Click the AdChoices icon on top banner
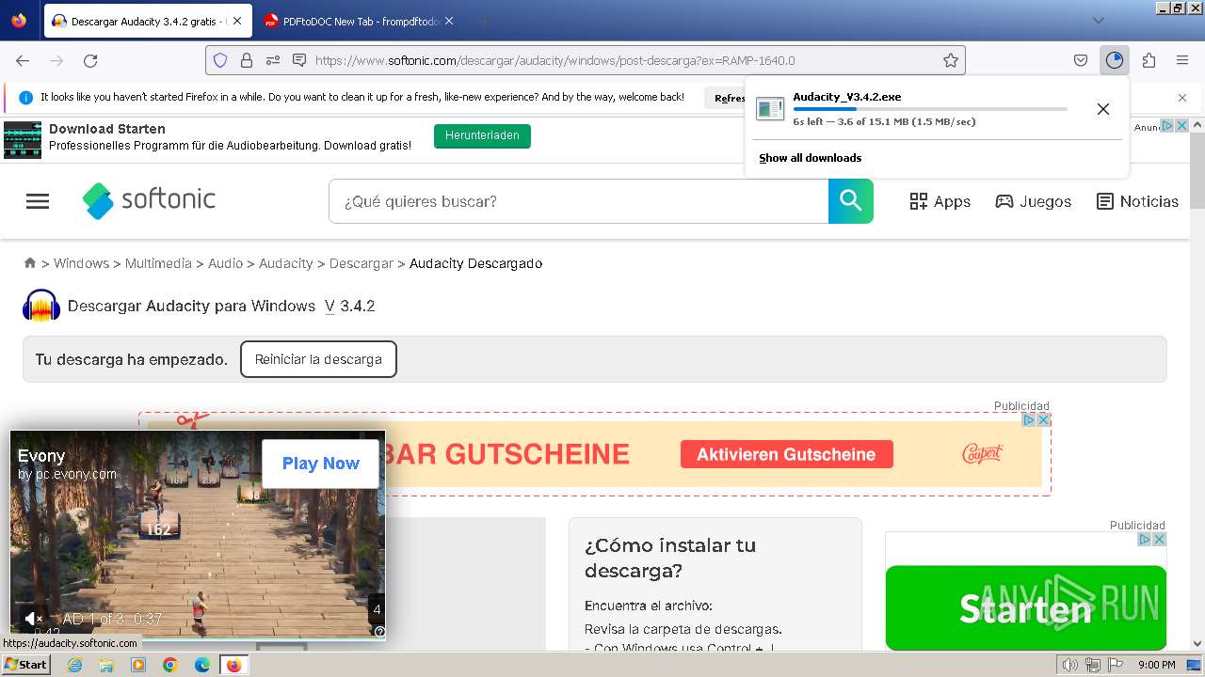Image resolution: width=1205 pixels, height=677 pixels. pyautogui.click(x=1166, y=126)
